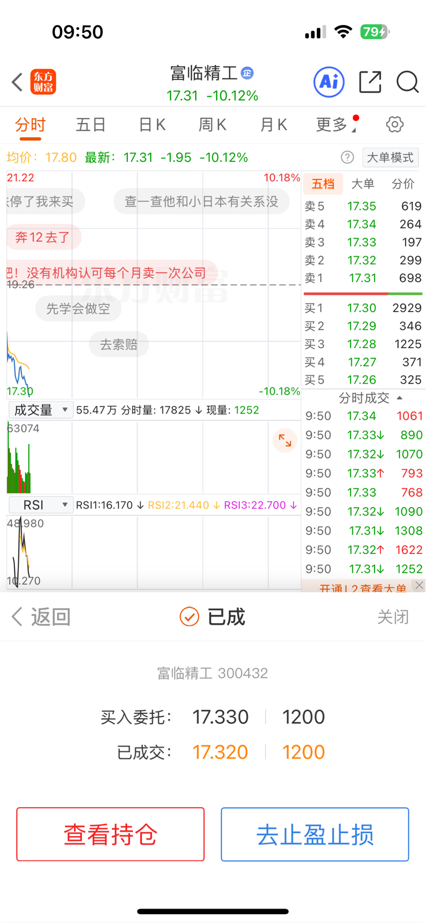The width and height of the screenshot is (426, 923).
Task: Tap the 买1 row at 17.30
Action: tap(363, 308)
